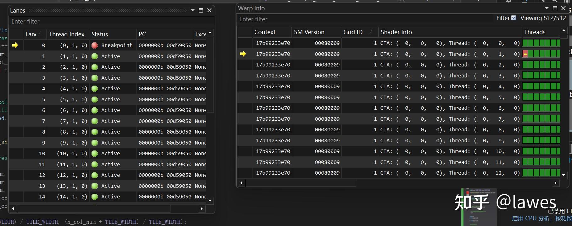572x226 pixels.
Task: Click the green Active status icon for lane 5
Action: coord(95,99)
